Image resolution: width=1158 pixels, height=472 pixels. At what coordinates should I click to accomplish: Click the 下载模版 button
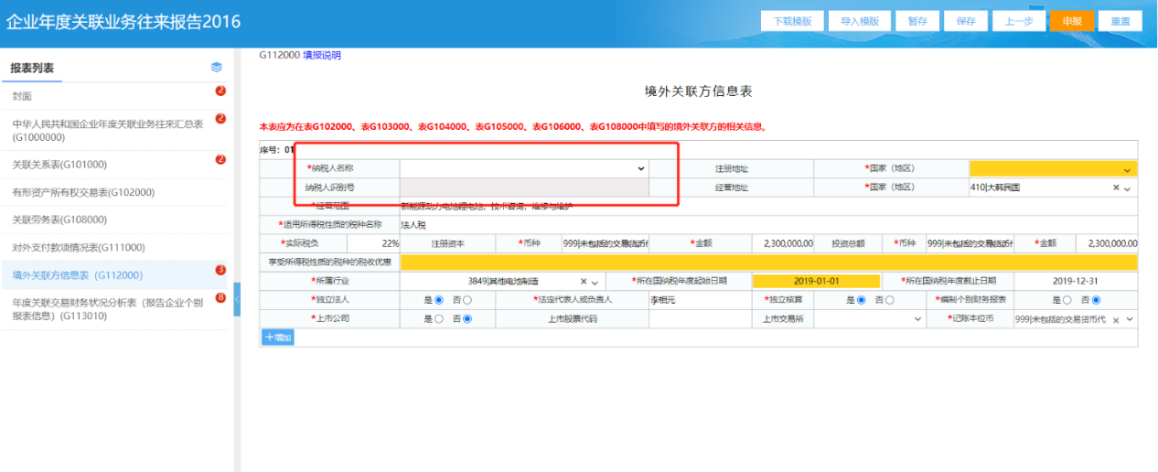click(x=792, y=21)
